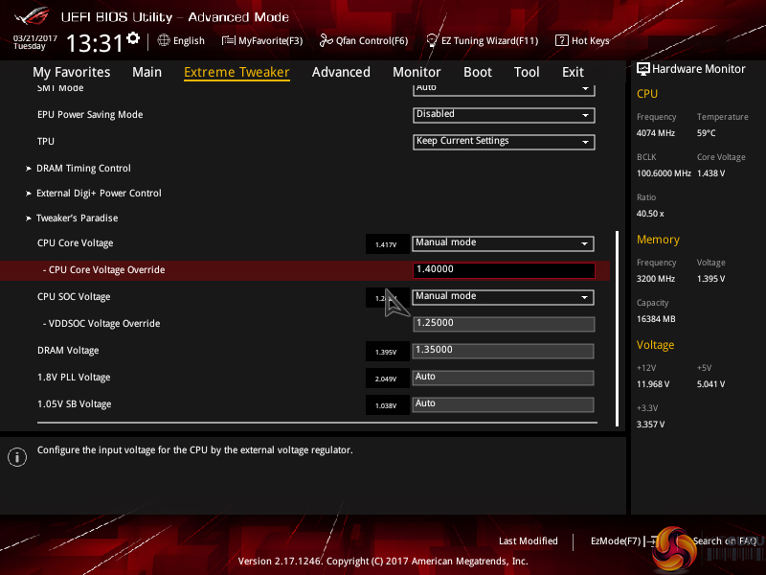Change CPU Core Voltage Manual mode dropdown
This screenshot has width=766, height=575.
(504, 243)
